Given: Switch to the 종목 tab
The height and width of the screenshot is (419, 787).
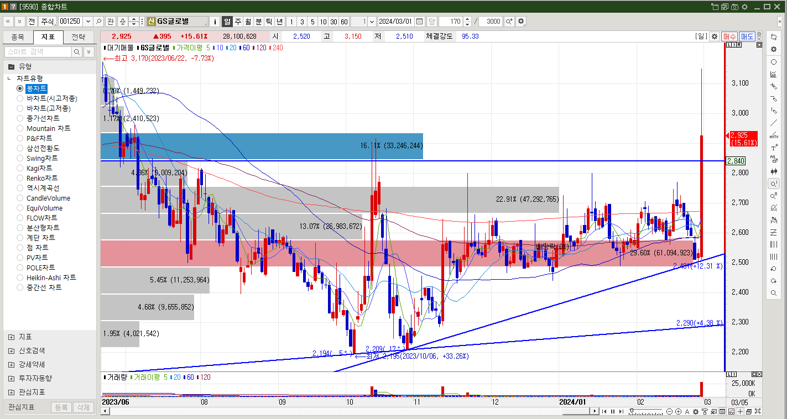Looking at the screenshot, I should point(18,37).
